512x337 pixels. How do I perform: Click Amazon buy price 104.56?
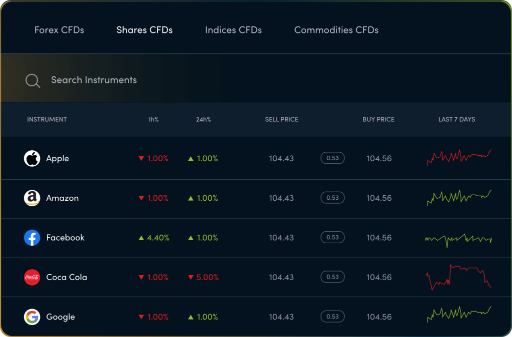[379, 198]
